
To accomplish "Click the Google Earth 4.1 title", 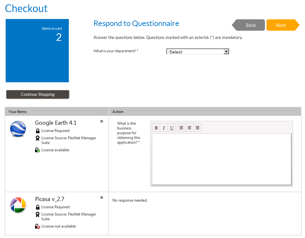I will pyautogui.click(x=56, y=123).
